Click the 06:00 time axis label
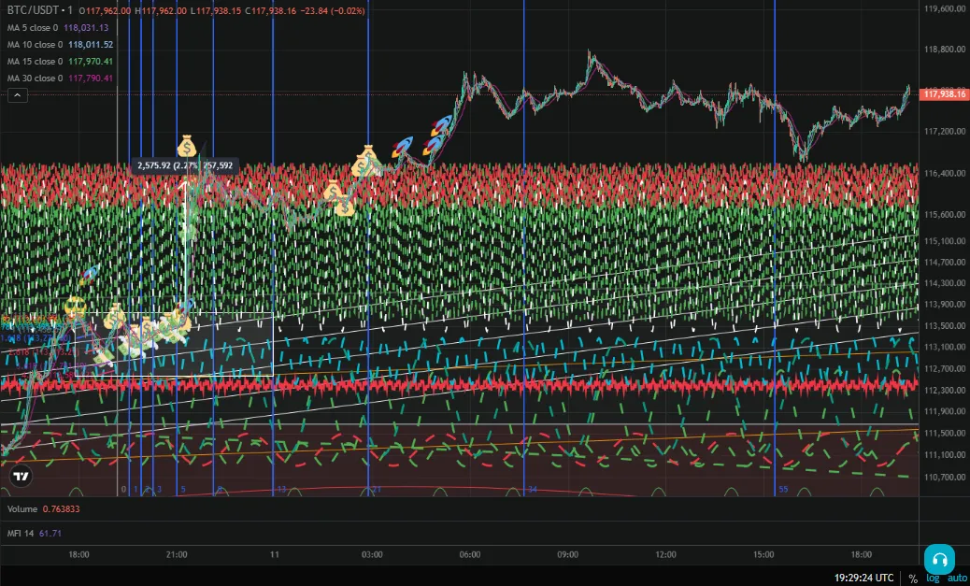 click(x=469, y=554)
